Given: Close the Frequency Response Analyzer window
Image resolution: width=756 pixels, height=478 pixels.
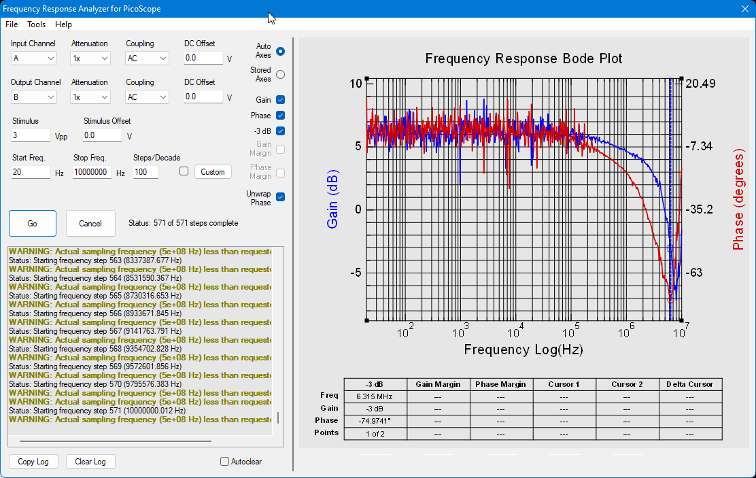Looking at the screenshot, I should coord(744,9).
